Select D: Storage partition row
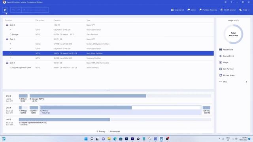253x142 pixels. pyautogui.click(x=108, y=34)
